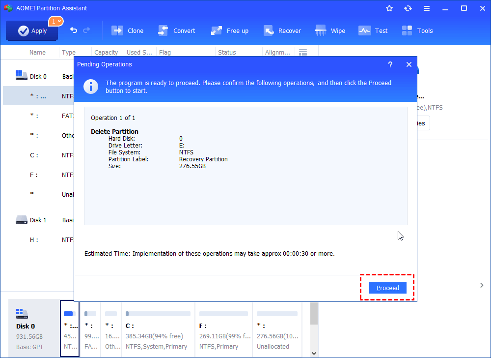Image resolution: width=491 pixels, height=358 pixels.
Task: Select the first NTFS block in disk map
Action: (70, 328)
